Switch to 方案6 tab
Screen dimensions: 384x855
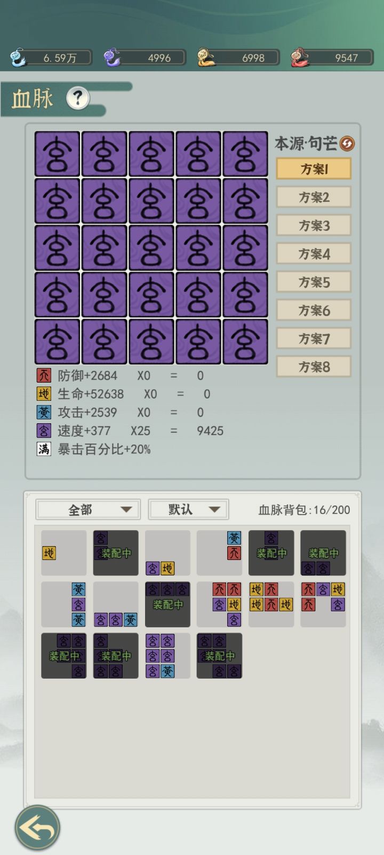pos(314,310)
